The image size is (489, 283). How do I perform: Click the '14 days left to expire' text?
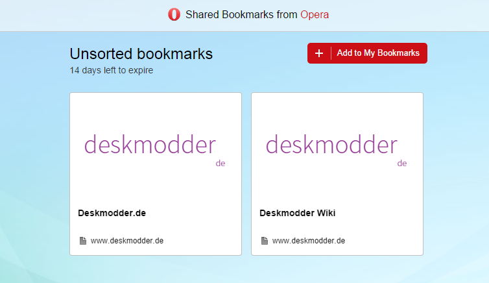[x=112, y=70]
